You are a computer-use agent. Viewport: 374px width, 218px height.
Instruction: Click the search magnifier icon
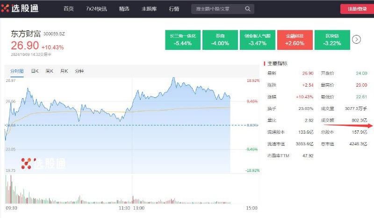point(248,9)
